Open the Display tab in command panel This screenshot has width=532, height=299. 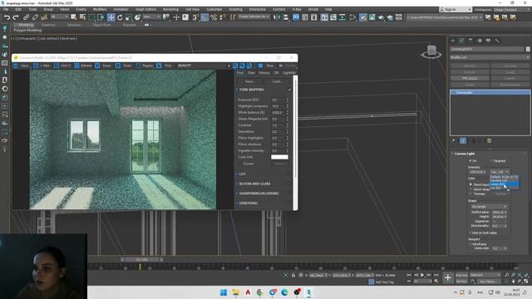click(x=488, y=41)
